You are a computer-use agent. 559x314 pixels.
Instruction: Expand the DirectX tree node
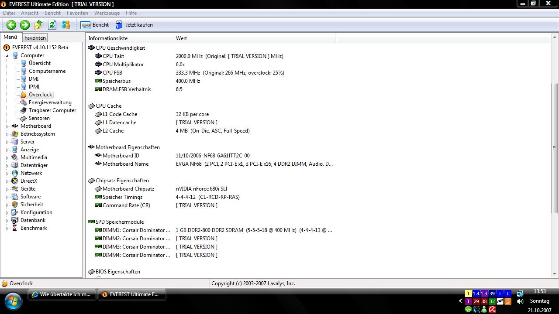[7, 181]
